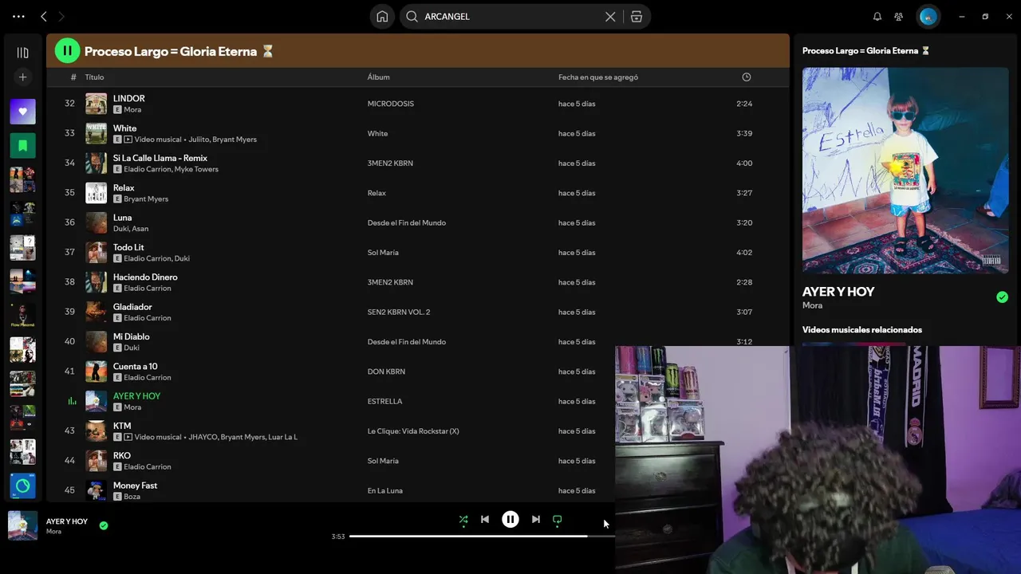
Task: Create a playlist with the plus icon
Action: click(22, 77)
